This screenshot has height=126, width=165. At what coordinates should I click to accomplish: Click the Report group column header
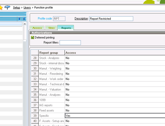(x=52, y=53)
